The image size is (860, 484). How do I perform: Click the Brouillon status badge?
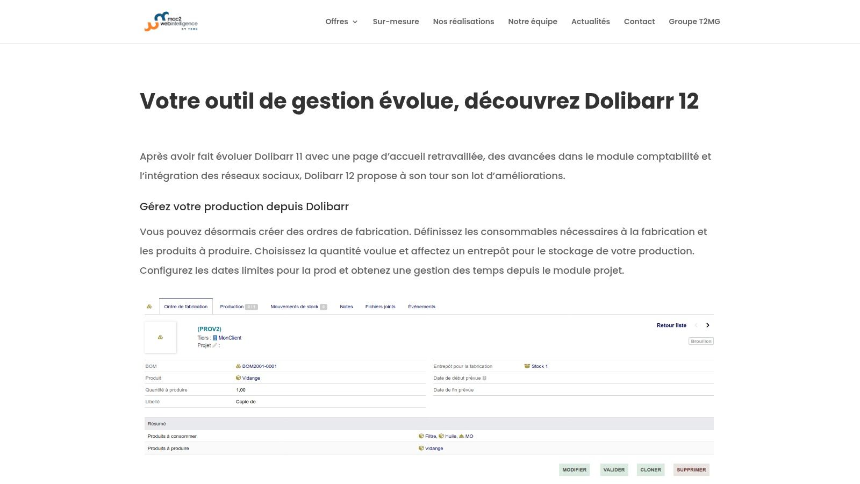pyautogui.click(x=701, y=341)
